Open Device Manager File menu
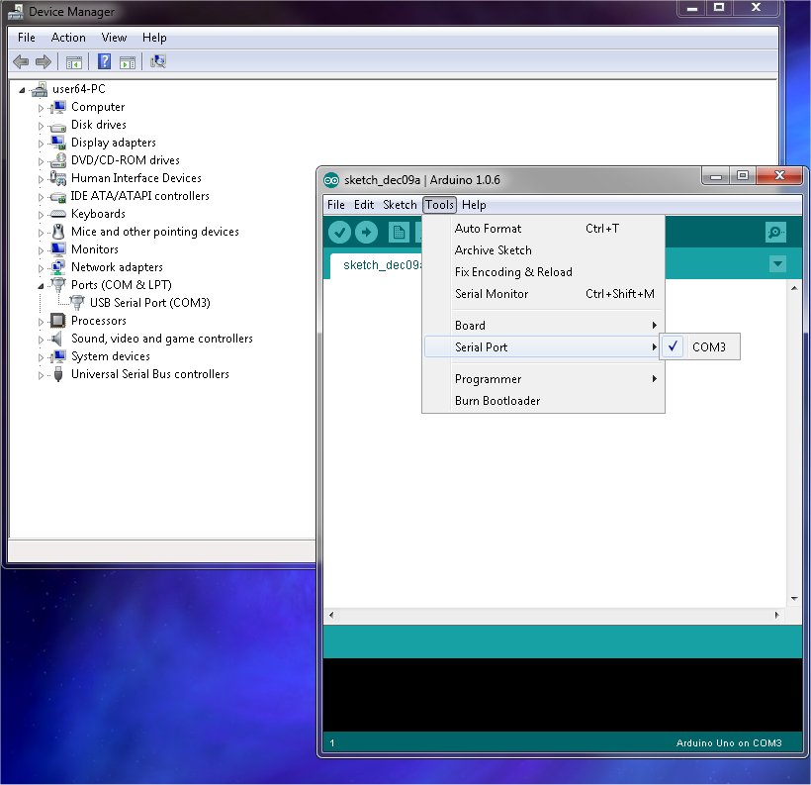811x785 pixels. (x=27, y=38)
